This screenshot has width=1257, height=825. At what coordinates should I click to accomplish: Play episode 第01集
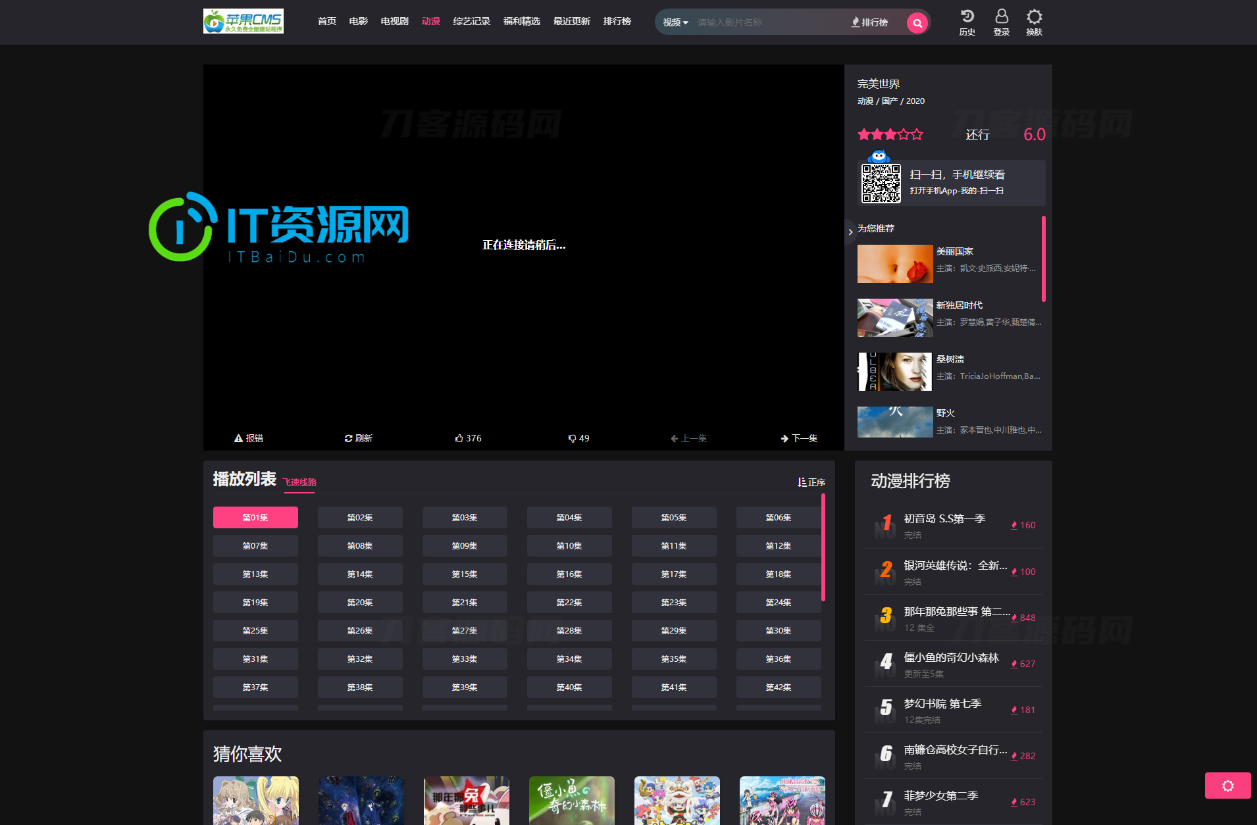click(x=255, y=518)
